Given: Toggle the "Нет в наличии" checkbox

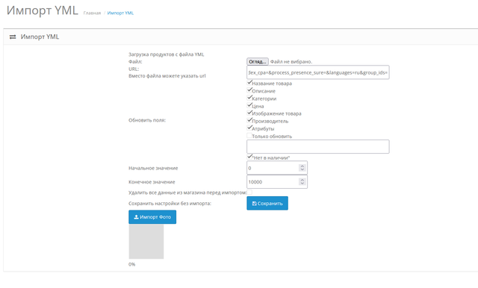Looking at the screenshot, I should tap(249, 157).
